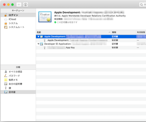Click the 秘密鍵 type cell of App Key row
Screen dimensions: 146x122
click(x=115, y=47)
